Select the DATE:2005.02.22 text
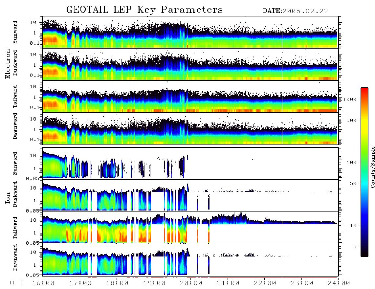The width and height of the screenshot is (375, 289). coord(295,11)
